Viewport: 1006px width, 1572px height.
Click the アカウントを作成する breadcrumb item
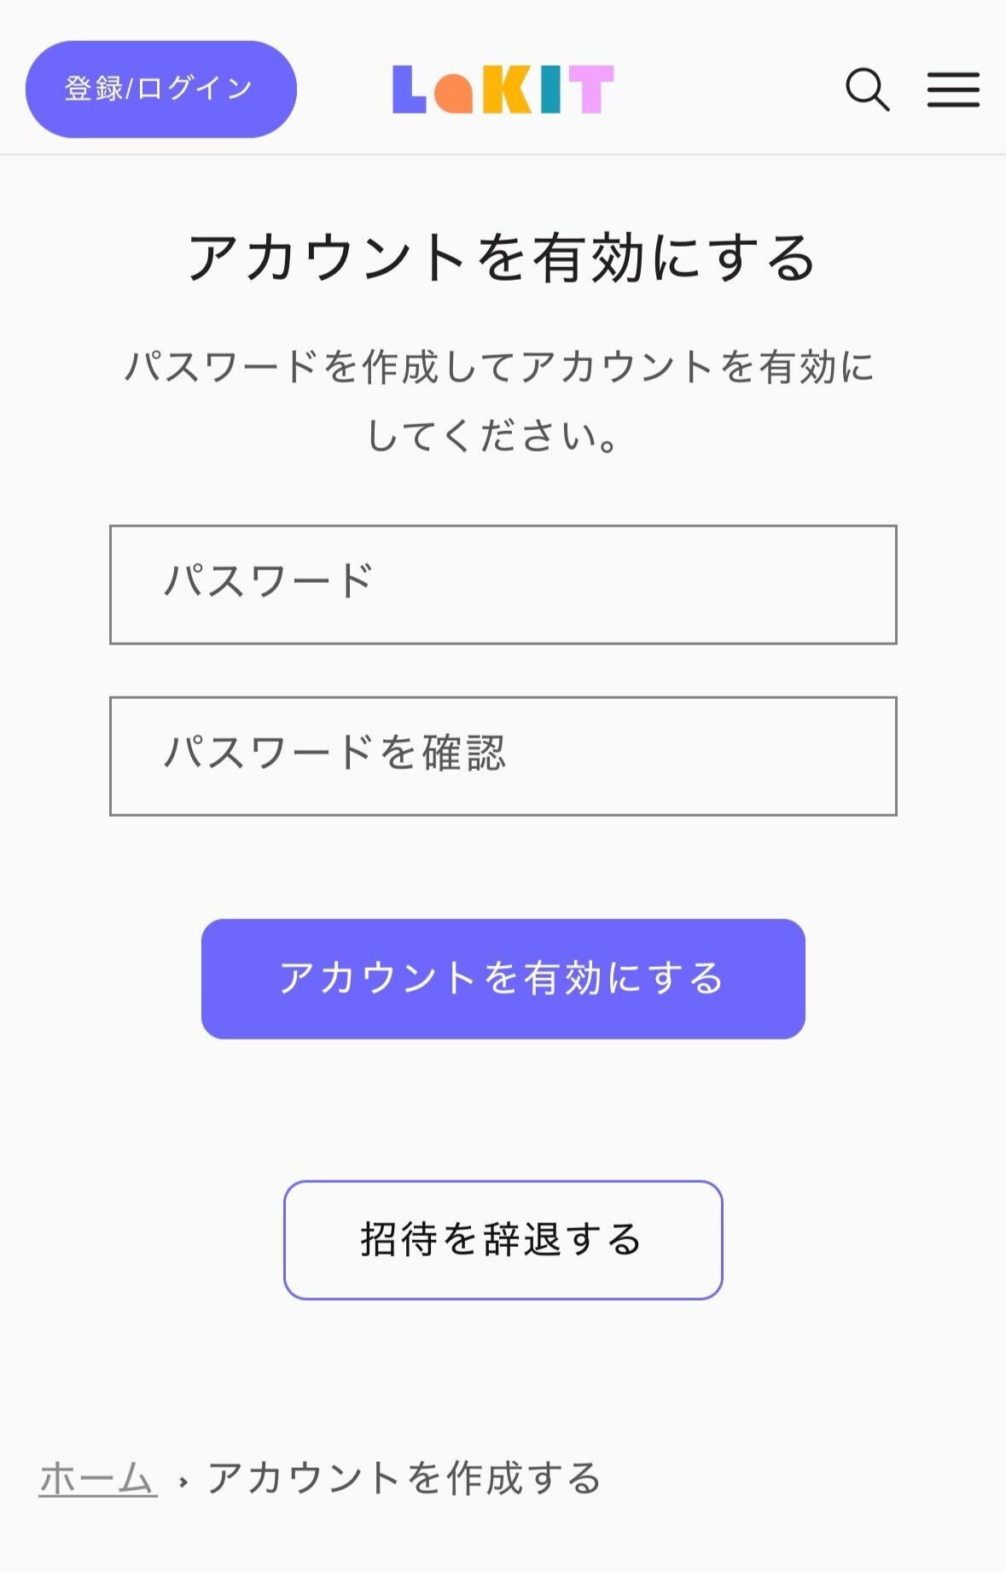(404, 1478)
